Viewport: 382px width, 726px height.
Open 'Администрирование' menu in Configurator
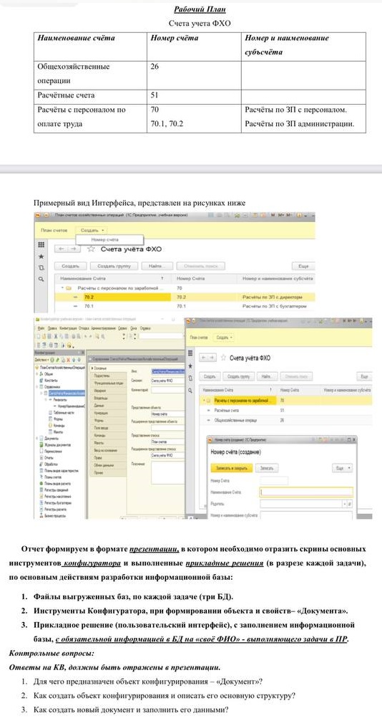coord(103,329)
